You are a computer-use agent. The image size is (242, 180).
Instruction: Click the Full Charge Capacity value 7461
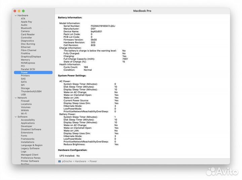[x=125, y=59]
